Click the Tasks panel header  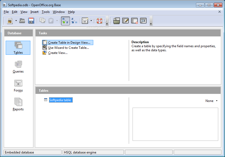pyautogui.click(x=128, y=33)
